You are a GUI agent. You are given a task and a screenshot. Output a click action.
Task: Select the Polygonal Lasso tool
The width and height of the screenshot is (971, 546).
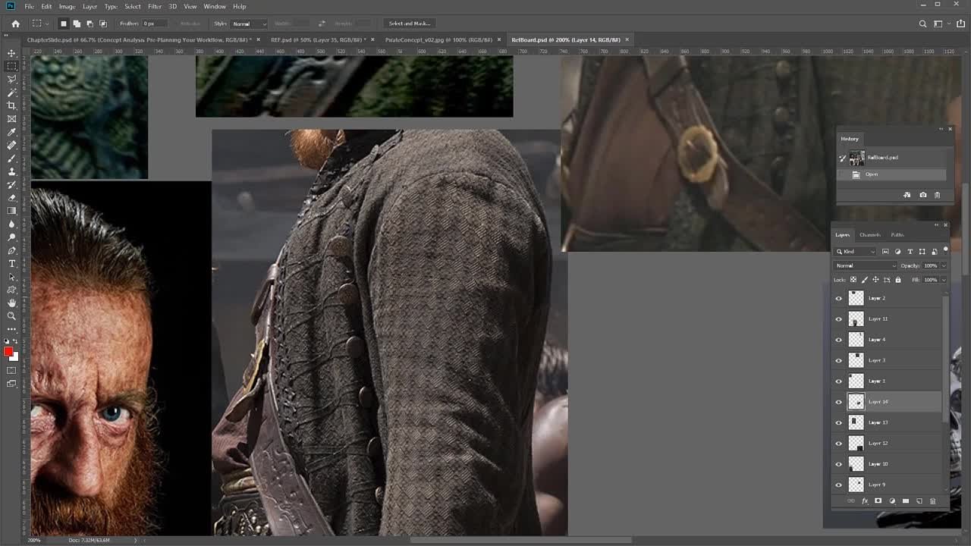coord(11,79)
